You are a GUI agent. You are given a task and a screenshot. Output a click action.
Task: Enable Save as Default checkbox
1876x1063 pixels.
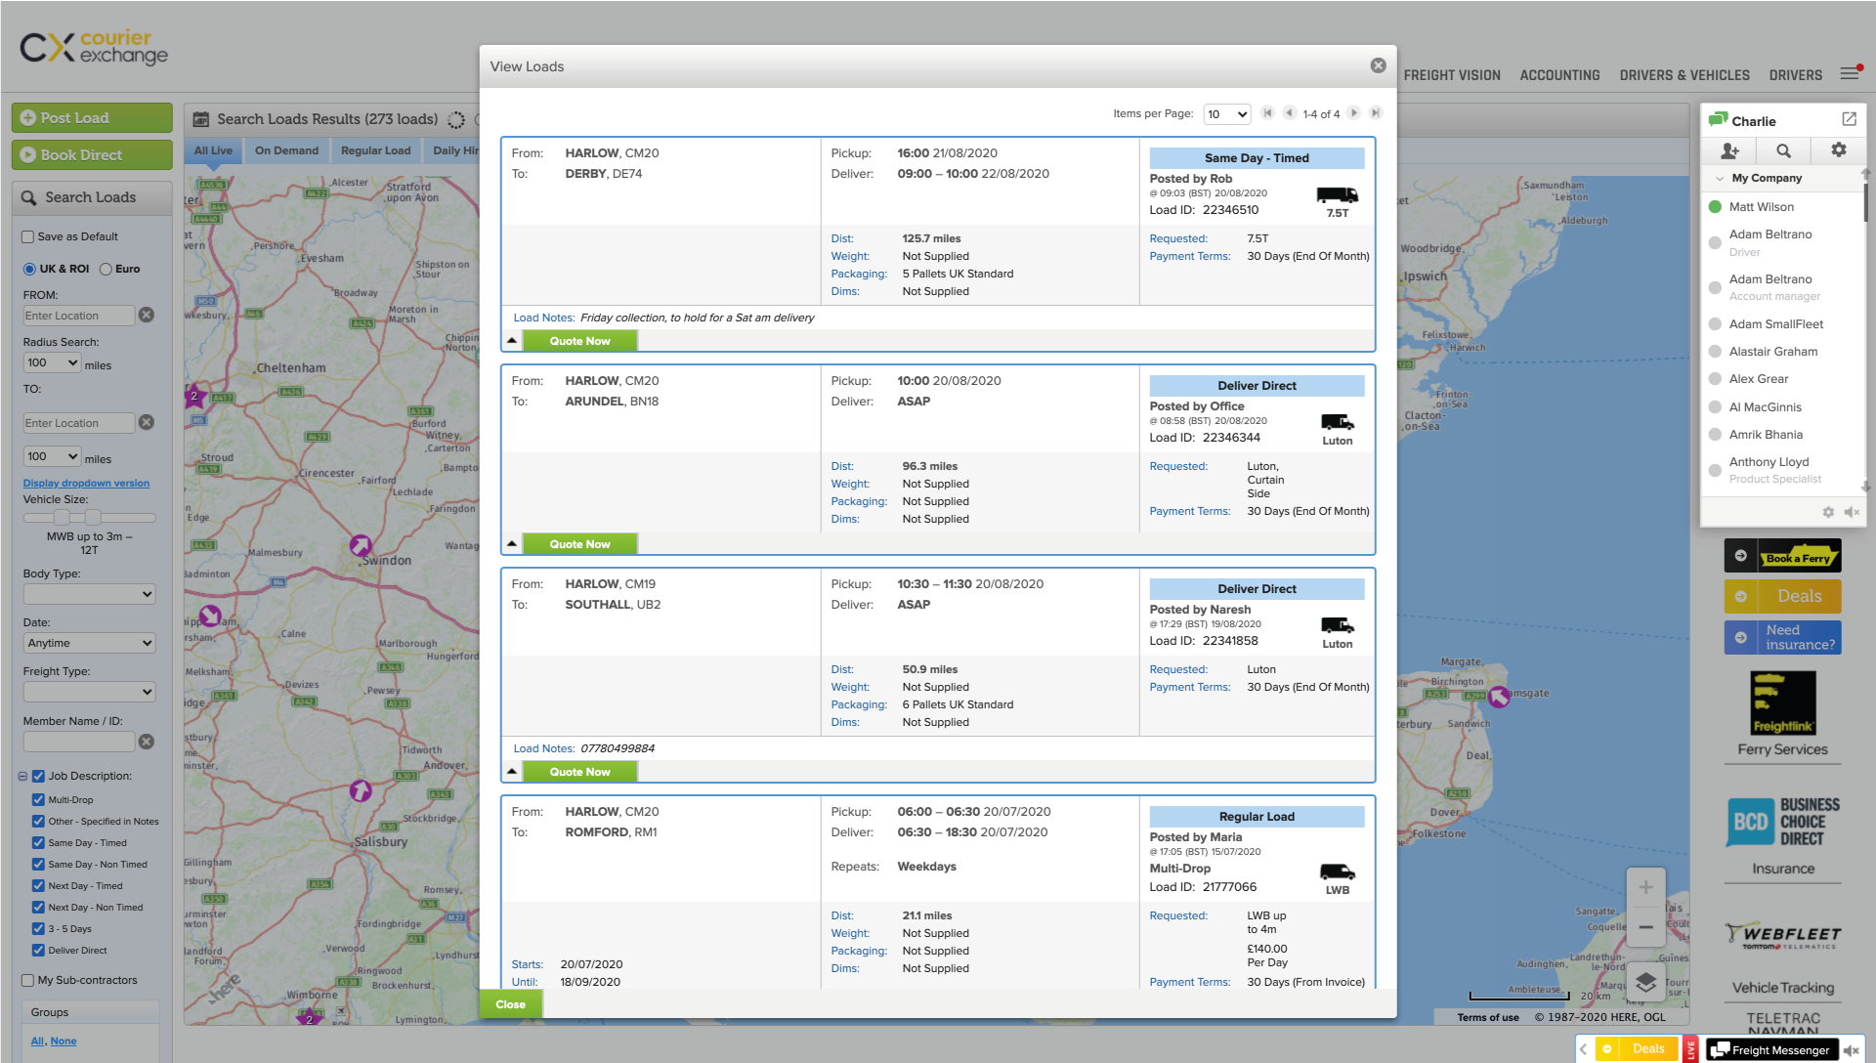click(x=28, y=236)
